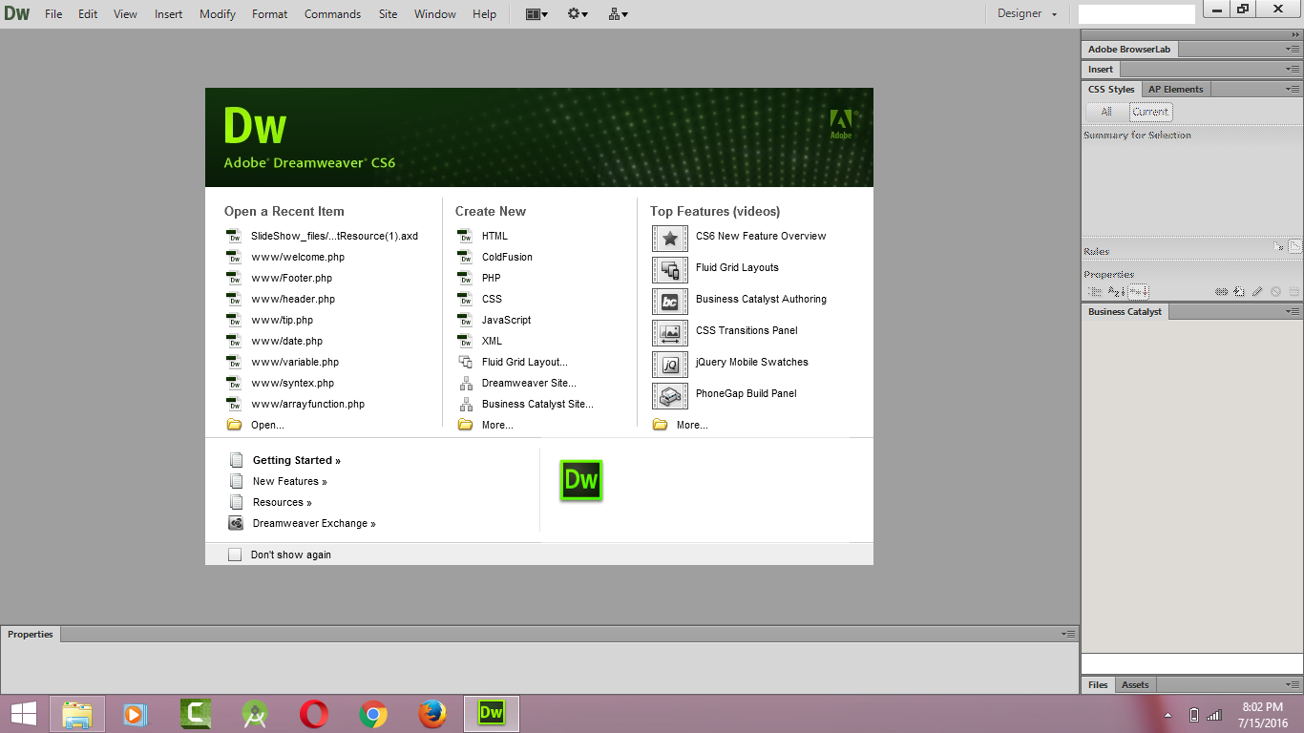Create a new HTML document
This screenshot has width=1304, height=733.
tap(494, 236)
